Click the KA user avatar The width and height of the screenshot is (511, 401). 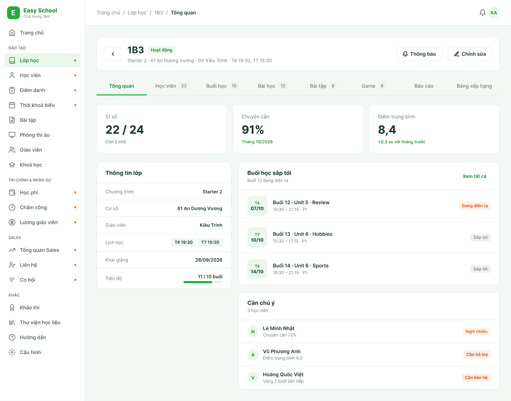[x=494, y=12]
